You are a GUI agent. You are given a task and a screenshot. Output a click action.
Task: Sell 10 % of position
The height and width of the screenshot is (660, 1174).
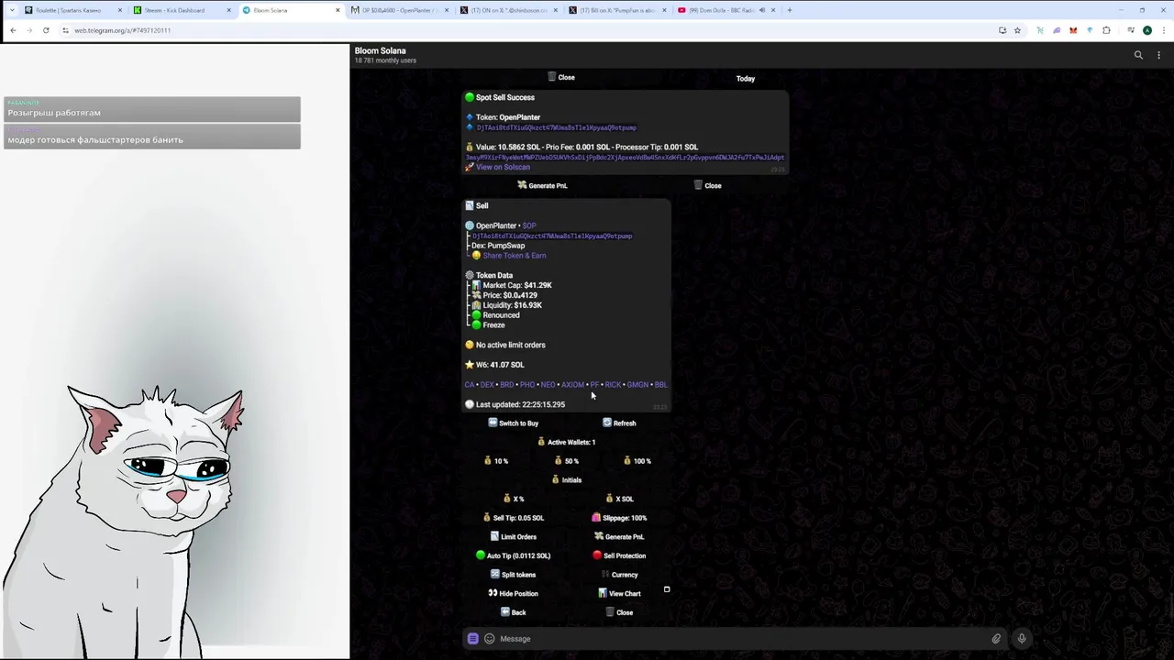point(495,461)
